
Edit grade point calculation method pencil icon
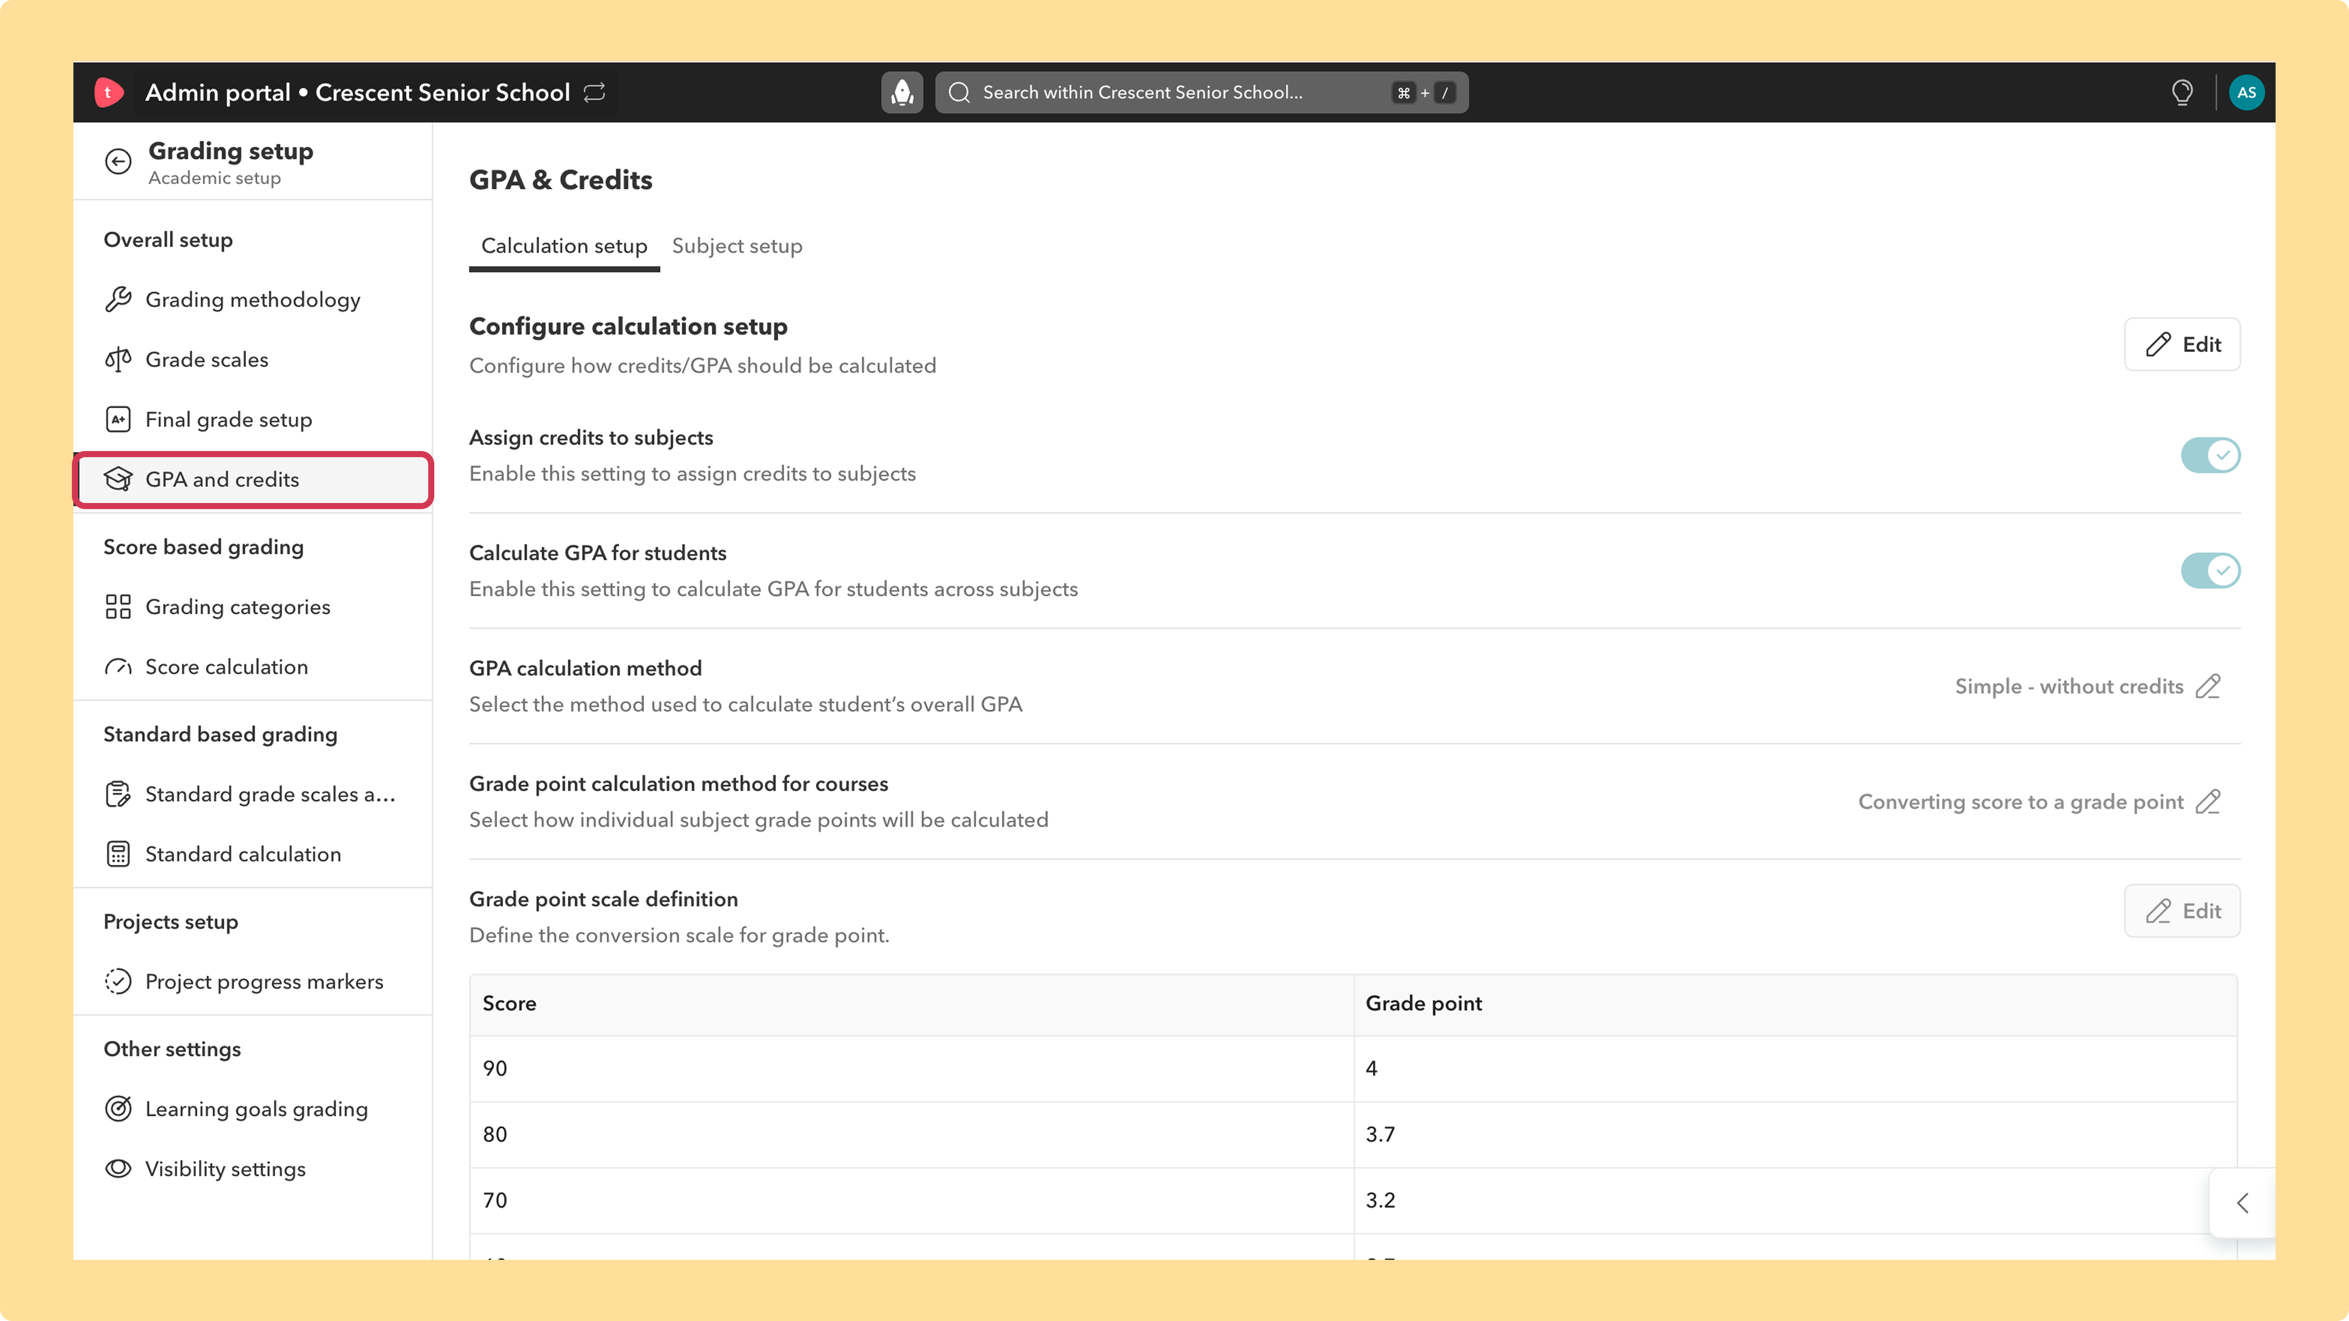click(x=2208, y=802)
